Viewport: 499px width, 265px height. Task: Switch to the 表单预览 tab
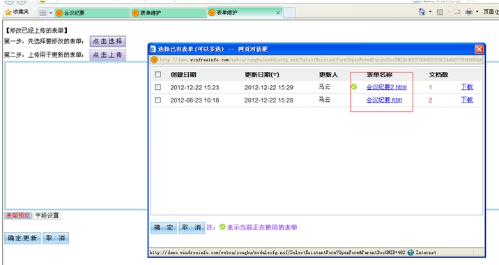coord(18,215)
